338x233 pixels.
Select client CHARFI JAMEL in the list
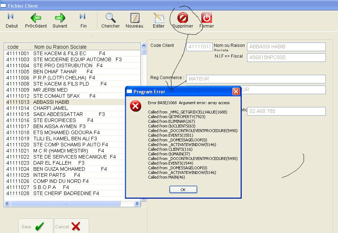50,108
